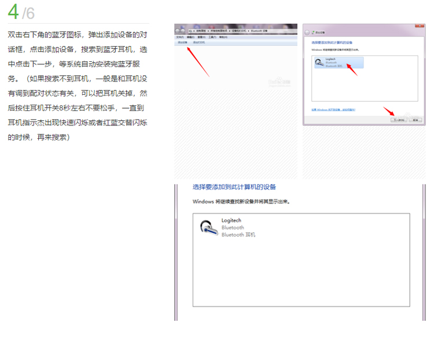This screenshot has height=344, width=434.
Task: Click the Explorer forward navigation button
Action: pos(183,31)
